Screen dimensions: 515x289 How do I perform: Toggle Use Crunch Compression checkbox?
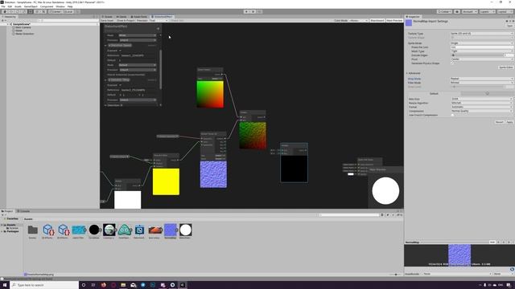[452, 115]
